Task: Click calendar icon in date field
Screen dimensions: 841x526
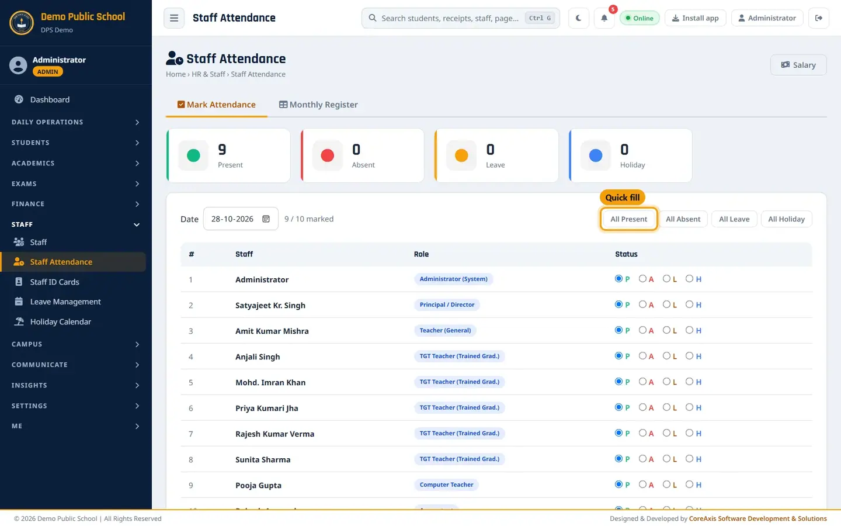Action: (x=266, y=219)
